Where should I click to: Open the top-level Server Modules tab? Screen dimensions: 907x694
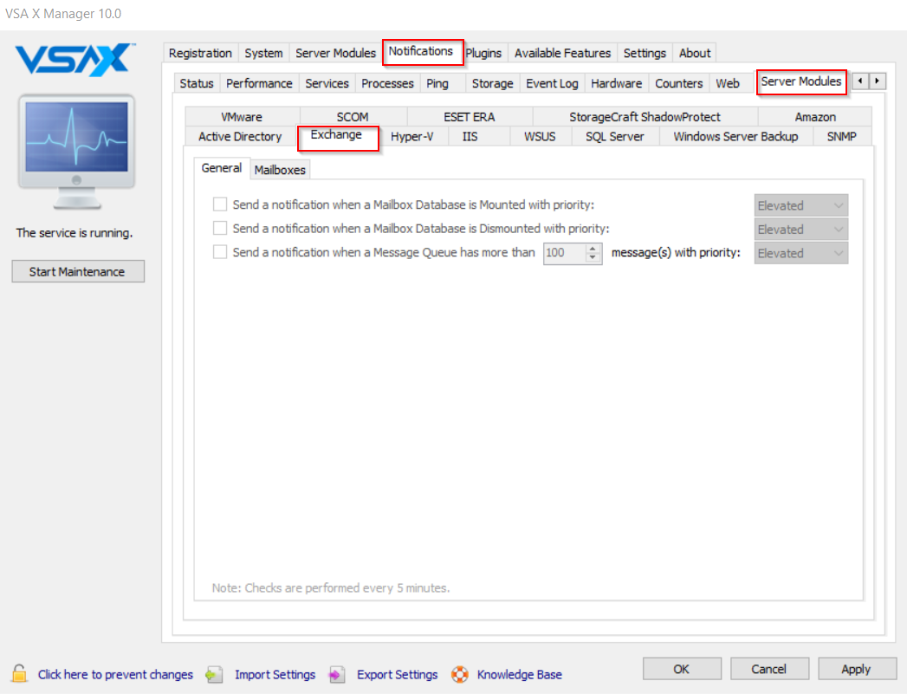[x=335, y=53]
